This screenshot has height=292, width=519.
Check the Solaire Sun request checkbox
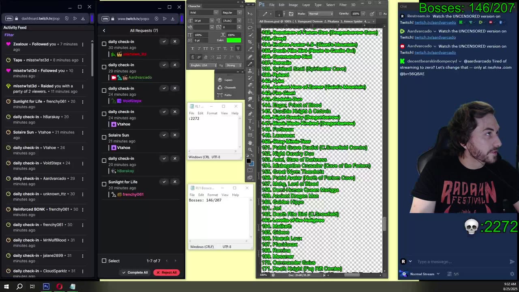tap(104, 137)
